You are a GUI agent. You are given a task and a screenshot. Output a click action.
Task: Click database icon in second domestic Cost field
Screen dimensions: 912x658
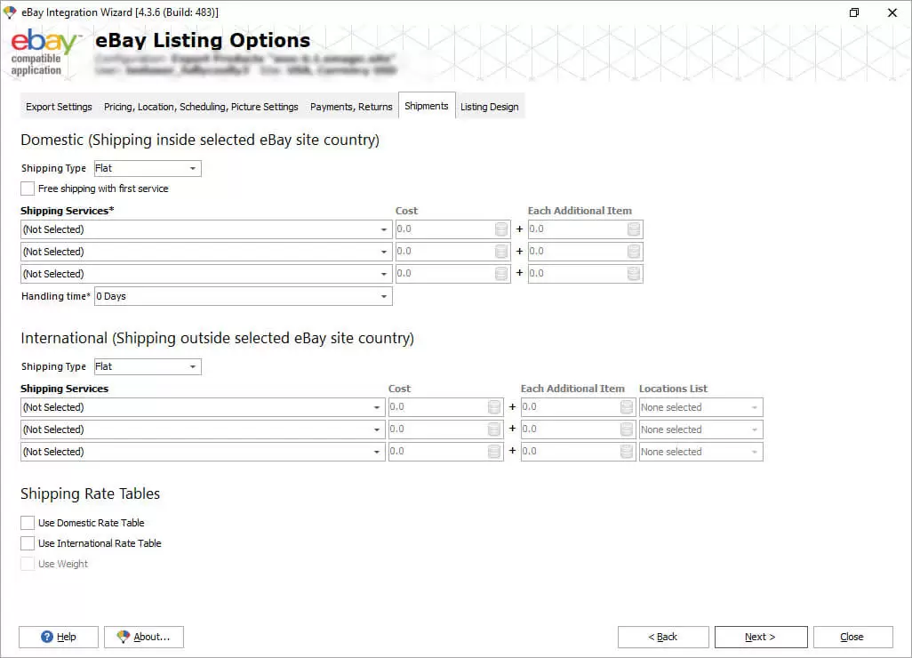[501, 252]
